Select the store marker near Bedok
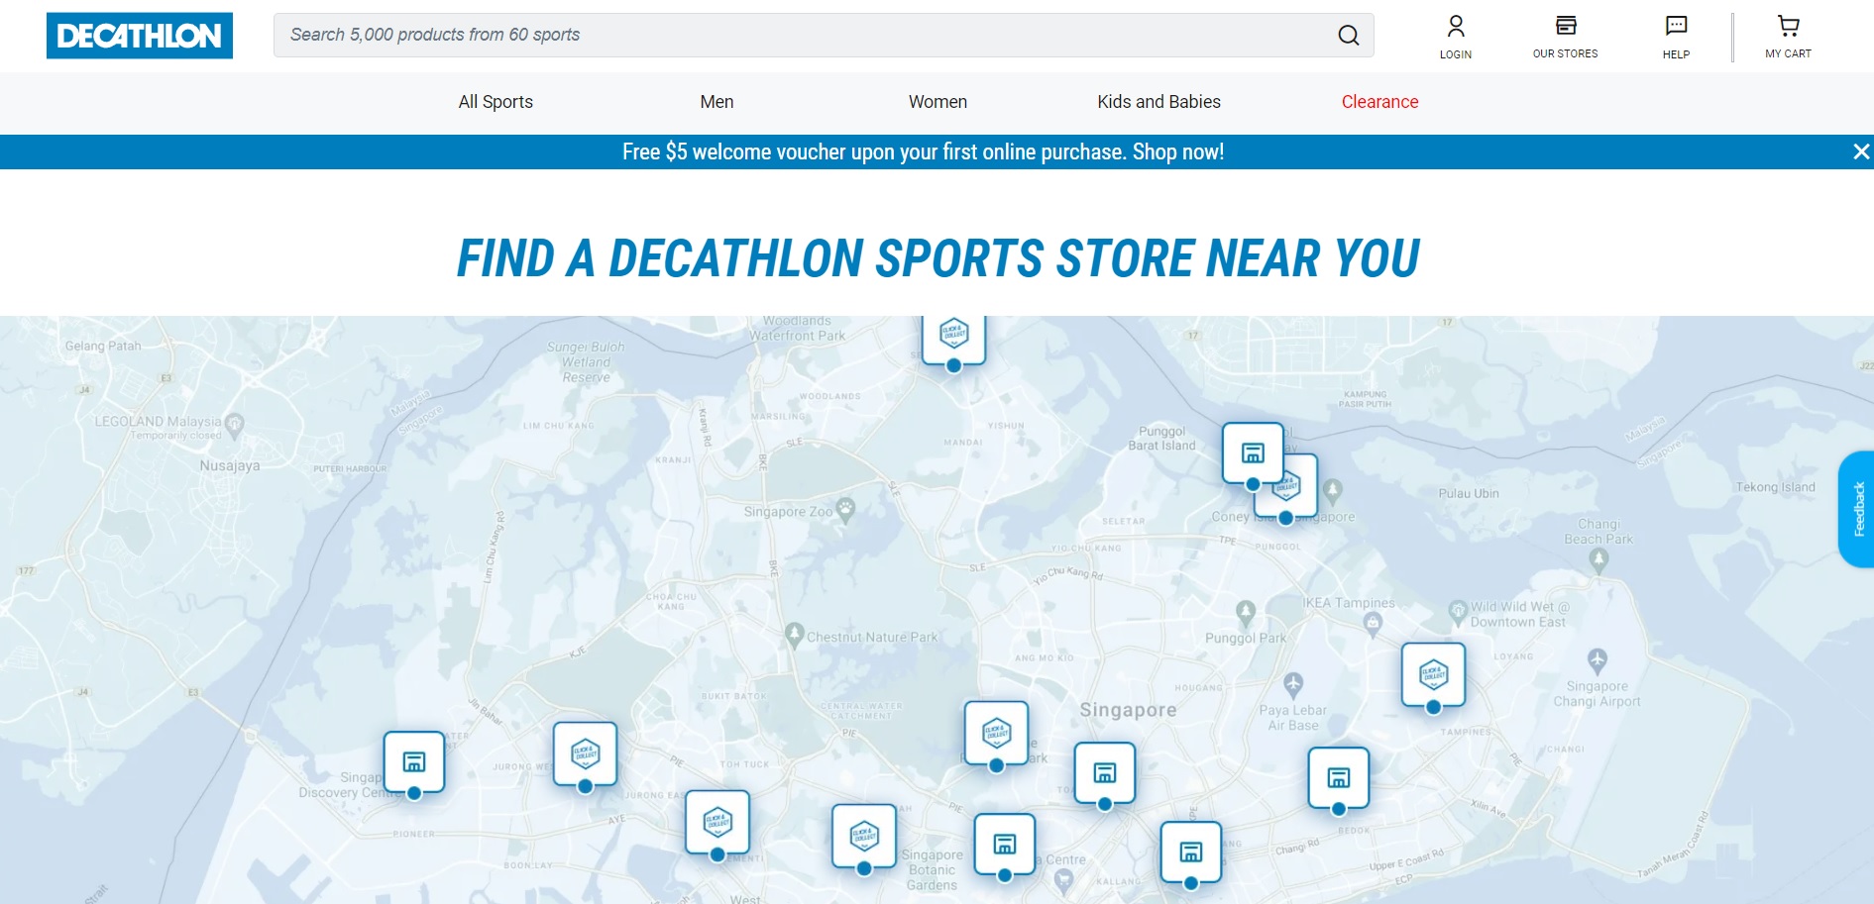 coord(1338,777)
